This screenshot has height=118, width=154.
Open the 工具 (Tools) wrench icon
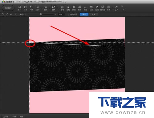pyautogui.click(x=116, y=8)
